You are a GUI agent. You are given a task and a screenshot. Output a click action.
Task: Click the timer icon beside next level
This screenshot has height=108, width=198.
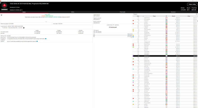(x=24, y=28)
